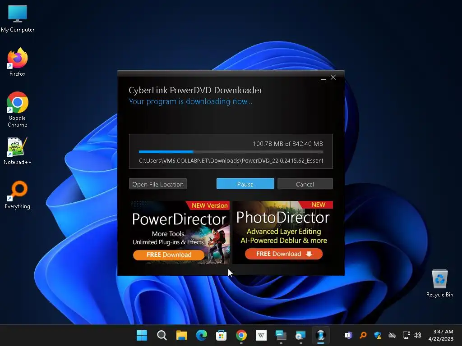Open the clock and date panel
Image resolution: width=462 pixels, height=346 pixels.
point(441,335)
